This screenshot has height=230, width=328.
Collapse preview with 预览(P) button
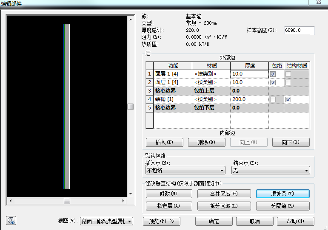coord(162,221)
